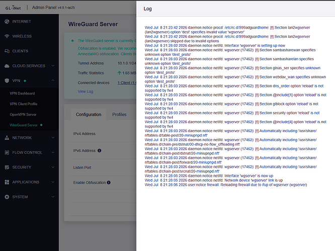Click the NETWORK topology icon
The height and width of the screenshot is (251, 335).
(x=7, y=138)
